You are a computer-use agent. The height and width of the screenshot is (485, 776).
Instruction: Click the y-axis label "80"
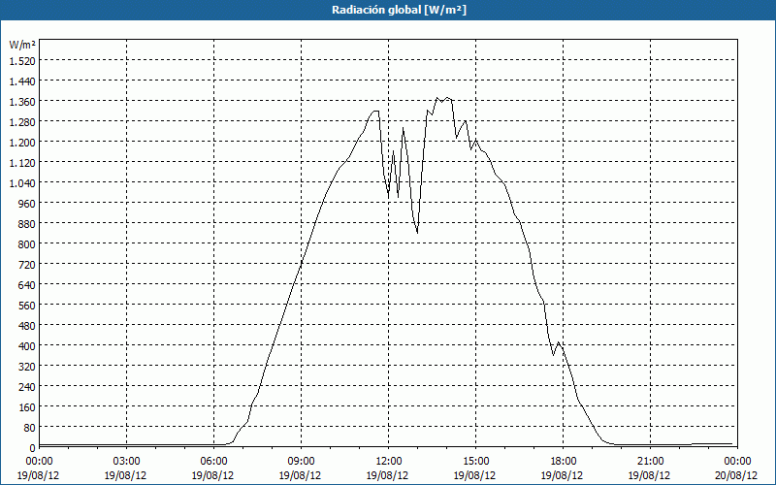click(30, 428)
